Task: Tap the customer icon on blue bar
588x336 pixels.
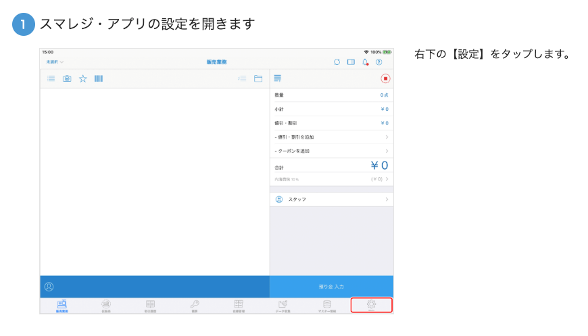Action: click(x=49, y=287)
